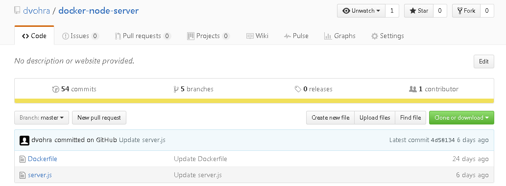This screenshot has width=506, height=186.
Task: Click Find file button
Action: point(410,118)
